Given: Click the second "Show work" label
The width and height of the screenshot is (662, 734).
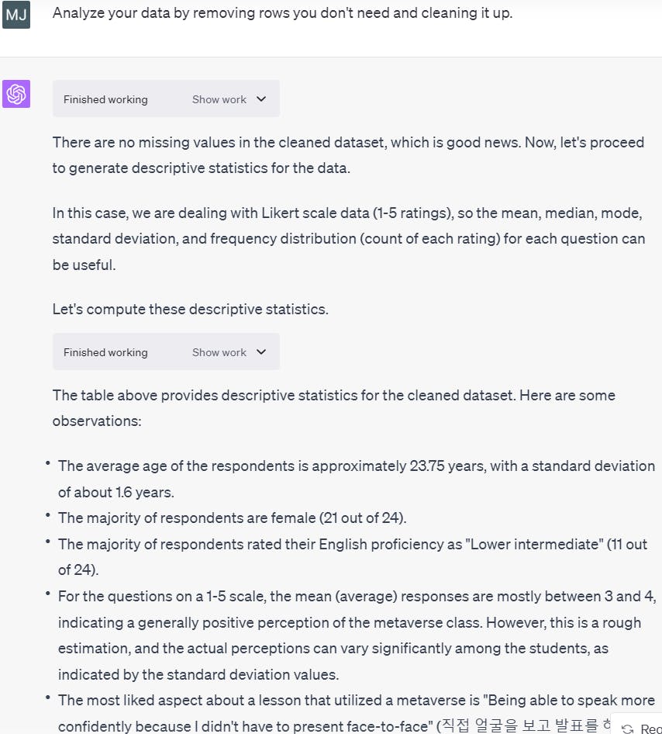Looking at the screenshot, I should tap(219, 352).
